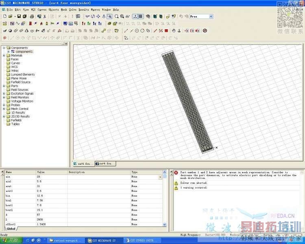Open the Solve menu
This screenshot has height=244, width=305.
pyautogui.click(x=72, y=9)
